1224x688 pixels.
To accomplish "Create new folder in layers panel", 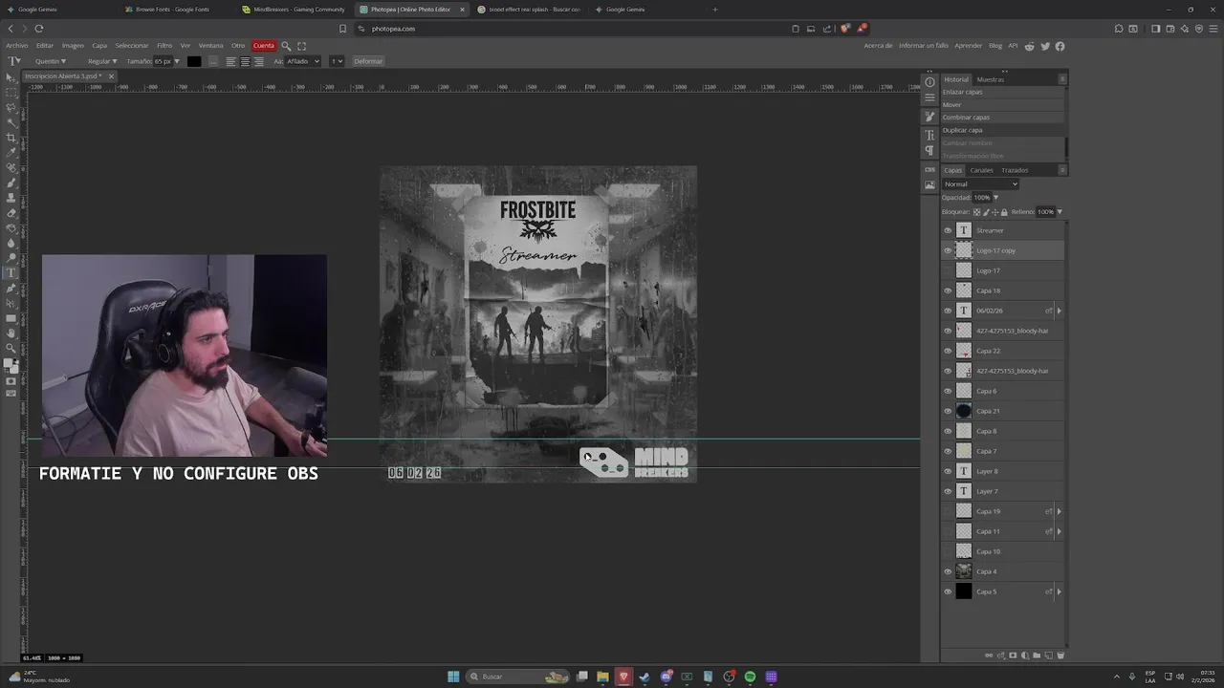I will [x=1037, y=656].
